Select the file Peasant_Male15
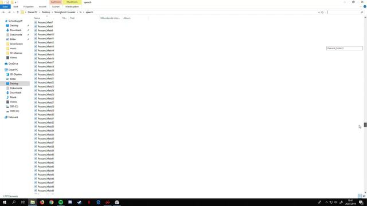 pos(46,54)
